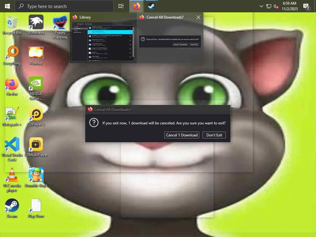Screen dimensions: 316x237
Task: Open the LDPlayer 9 shortcut
Action: pos(36,117)
